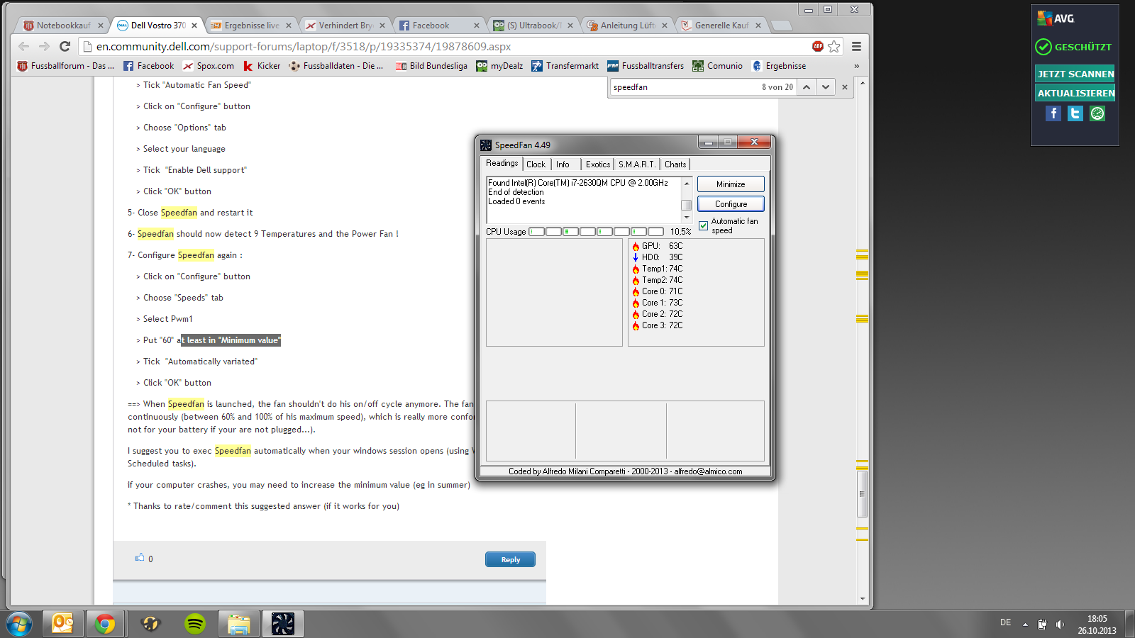Open new tab button
This screenshot has height=638, width=1135.
(x=781, y=26)
